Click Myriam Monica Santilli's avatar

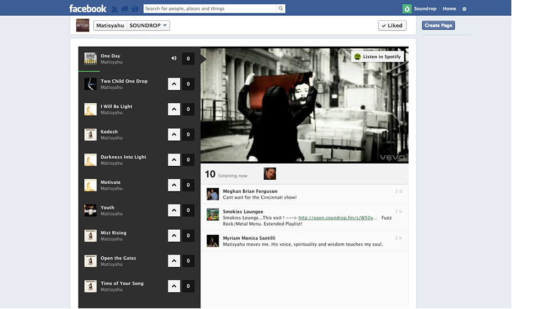click(212, 241)
